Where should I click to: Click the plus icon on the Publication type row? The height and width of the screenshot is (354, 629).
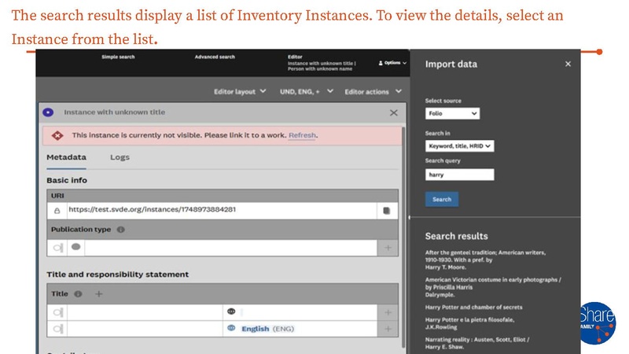coord(388,248)
